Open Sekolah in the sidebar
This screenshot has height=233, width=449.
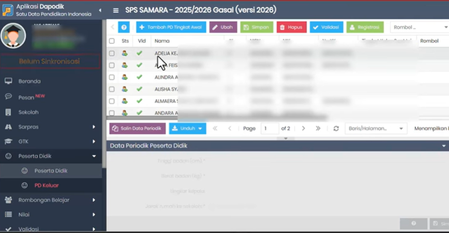(28, 112)
